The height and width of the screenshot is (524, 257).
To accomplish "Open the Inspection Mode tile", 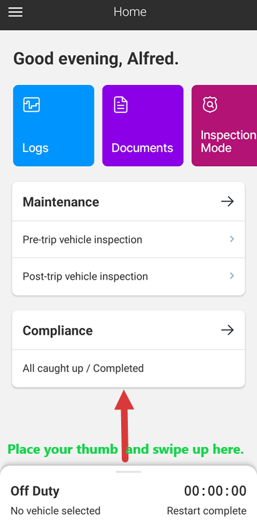I will pos(224,125).
